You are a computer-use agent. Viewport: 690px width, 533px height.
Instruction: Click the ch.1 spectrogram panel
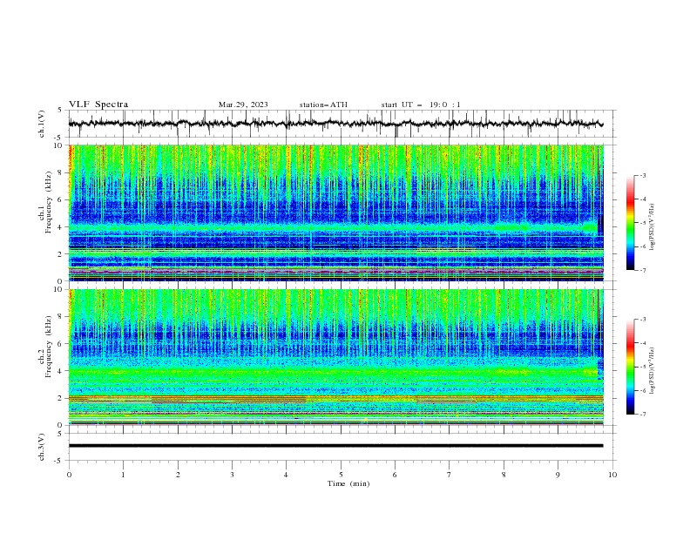[336, 213]
